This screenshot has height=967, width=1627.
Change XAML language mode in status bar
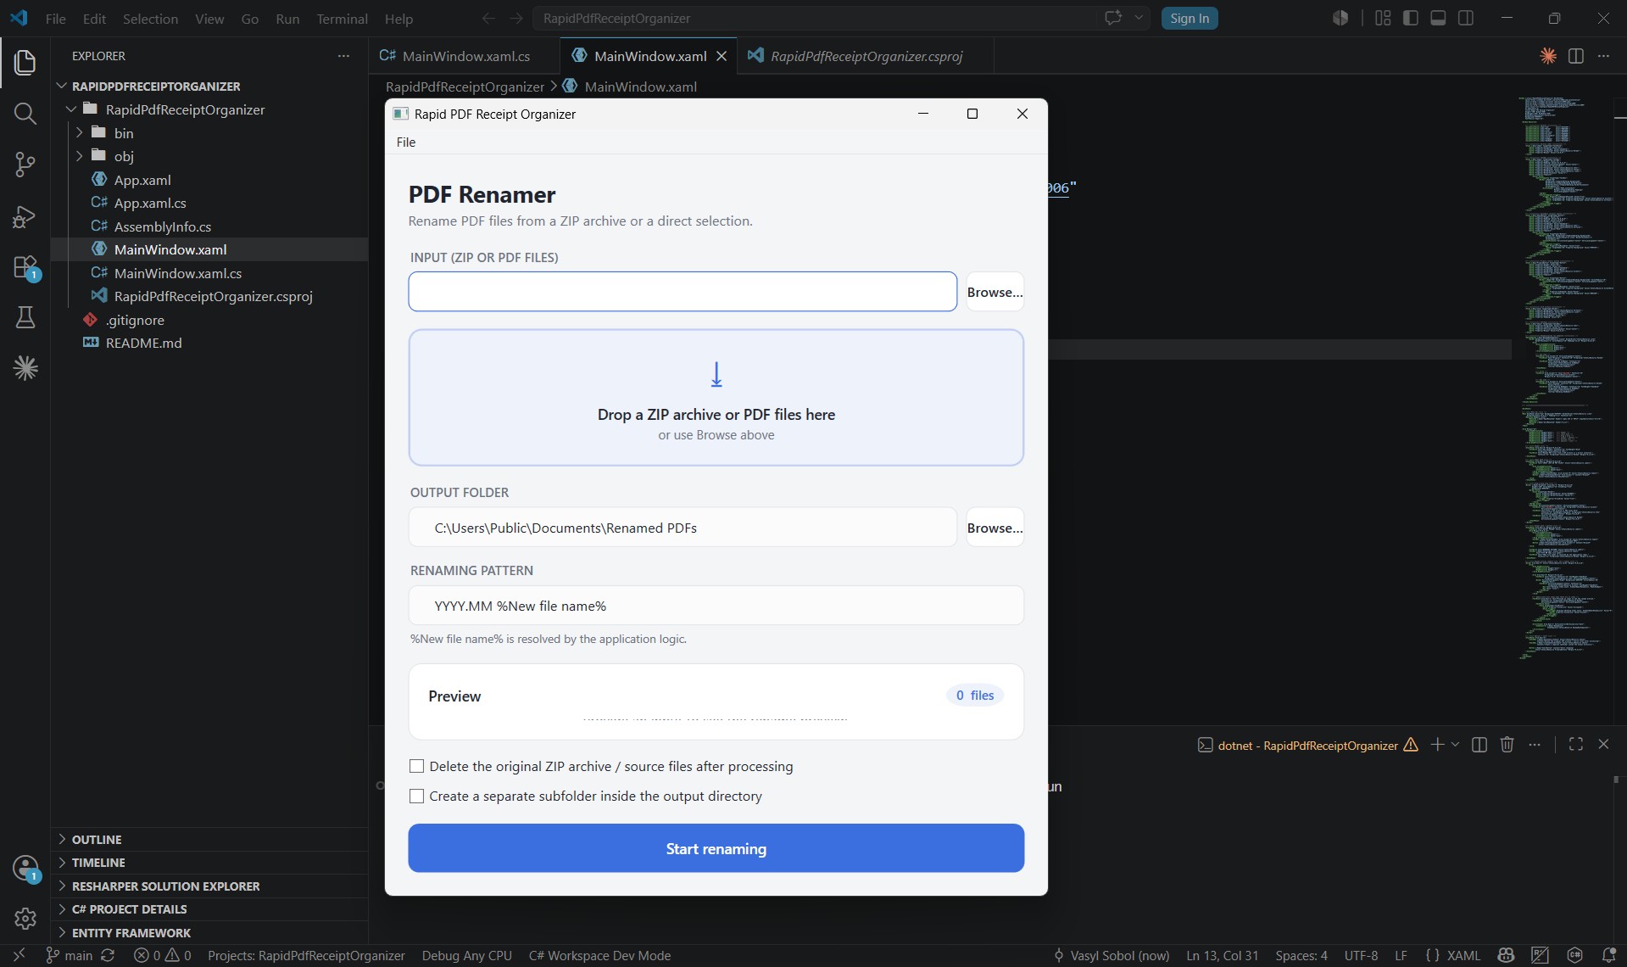[x=1463, y=955]
